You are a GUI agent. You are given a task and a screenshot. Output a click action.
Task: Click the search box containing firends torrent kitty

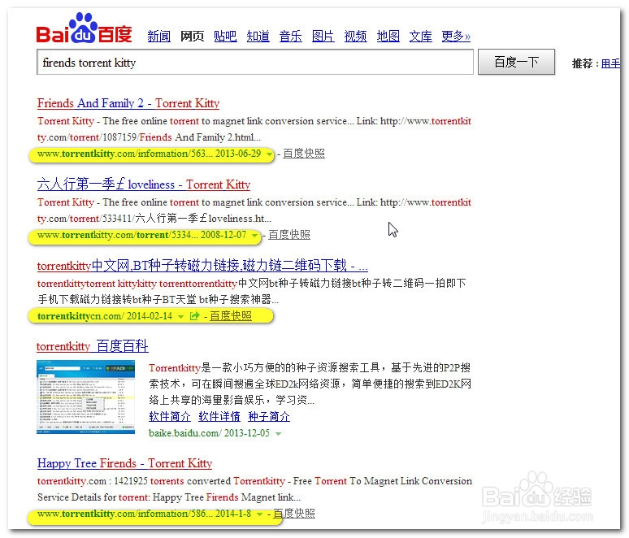[255, 63]
